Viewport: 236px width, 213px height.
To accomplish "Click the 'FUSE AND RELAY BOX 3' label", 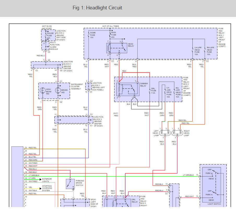I will 143,201.
